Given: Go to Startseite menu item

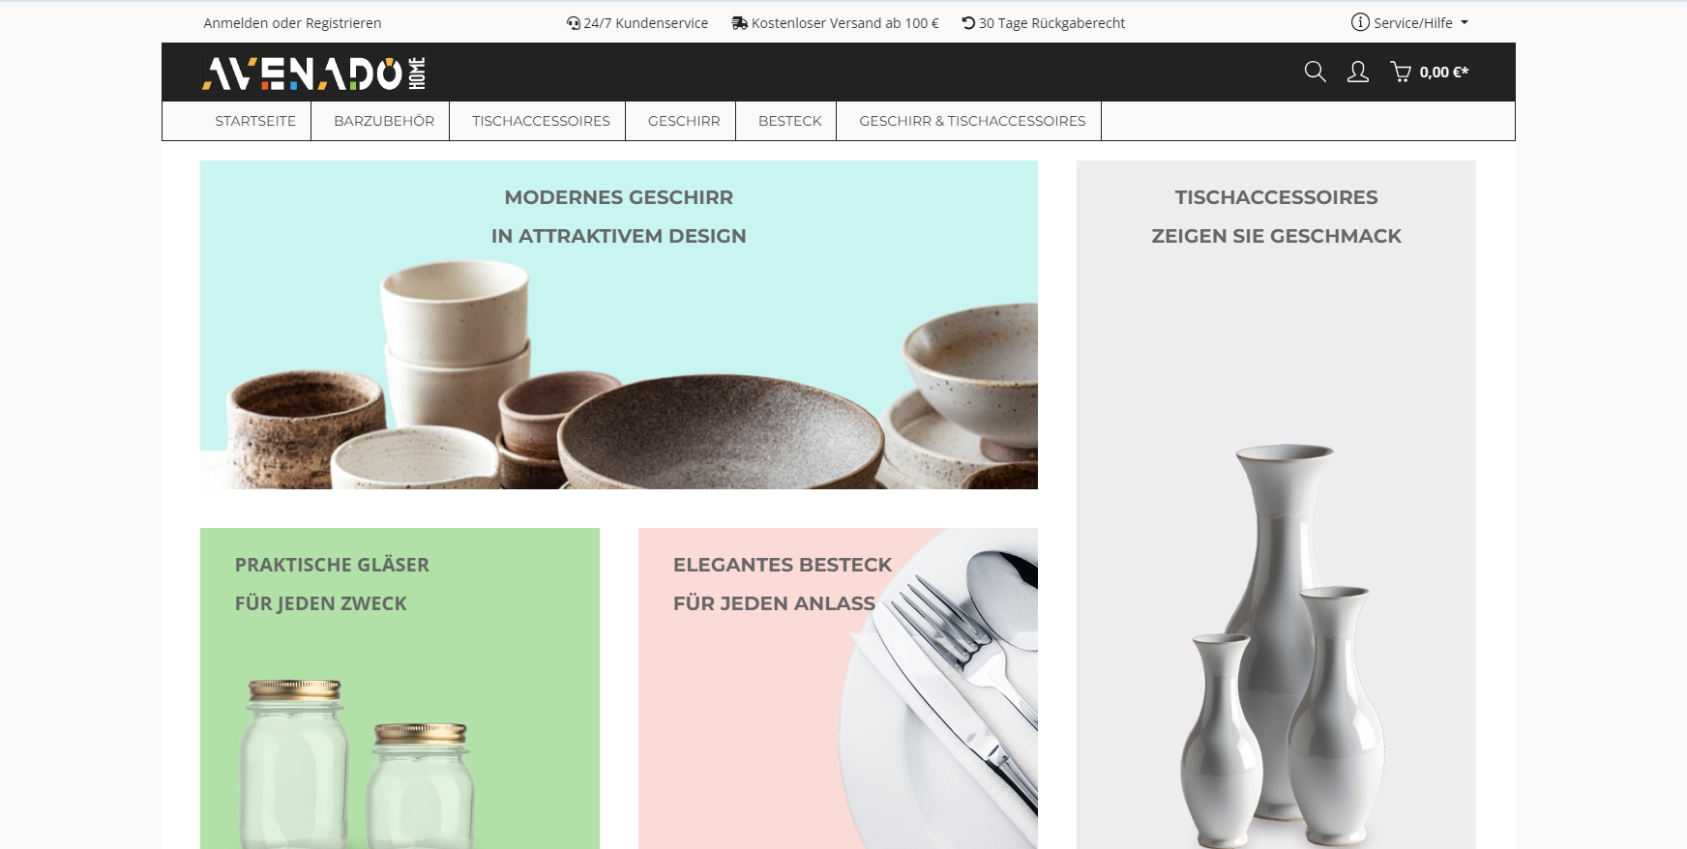Looking at the screenshot, I should click(255, 121).
